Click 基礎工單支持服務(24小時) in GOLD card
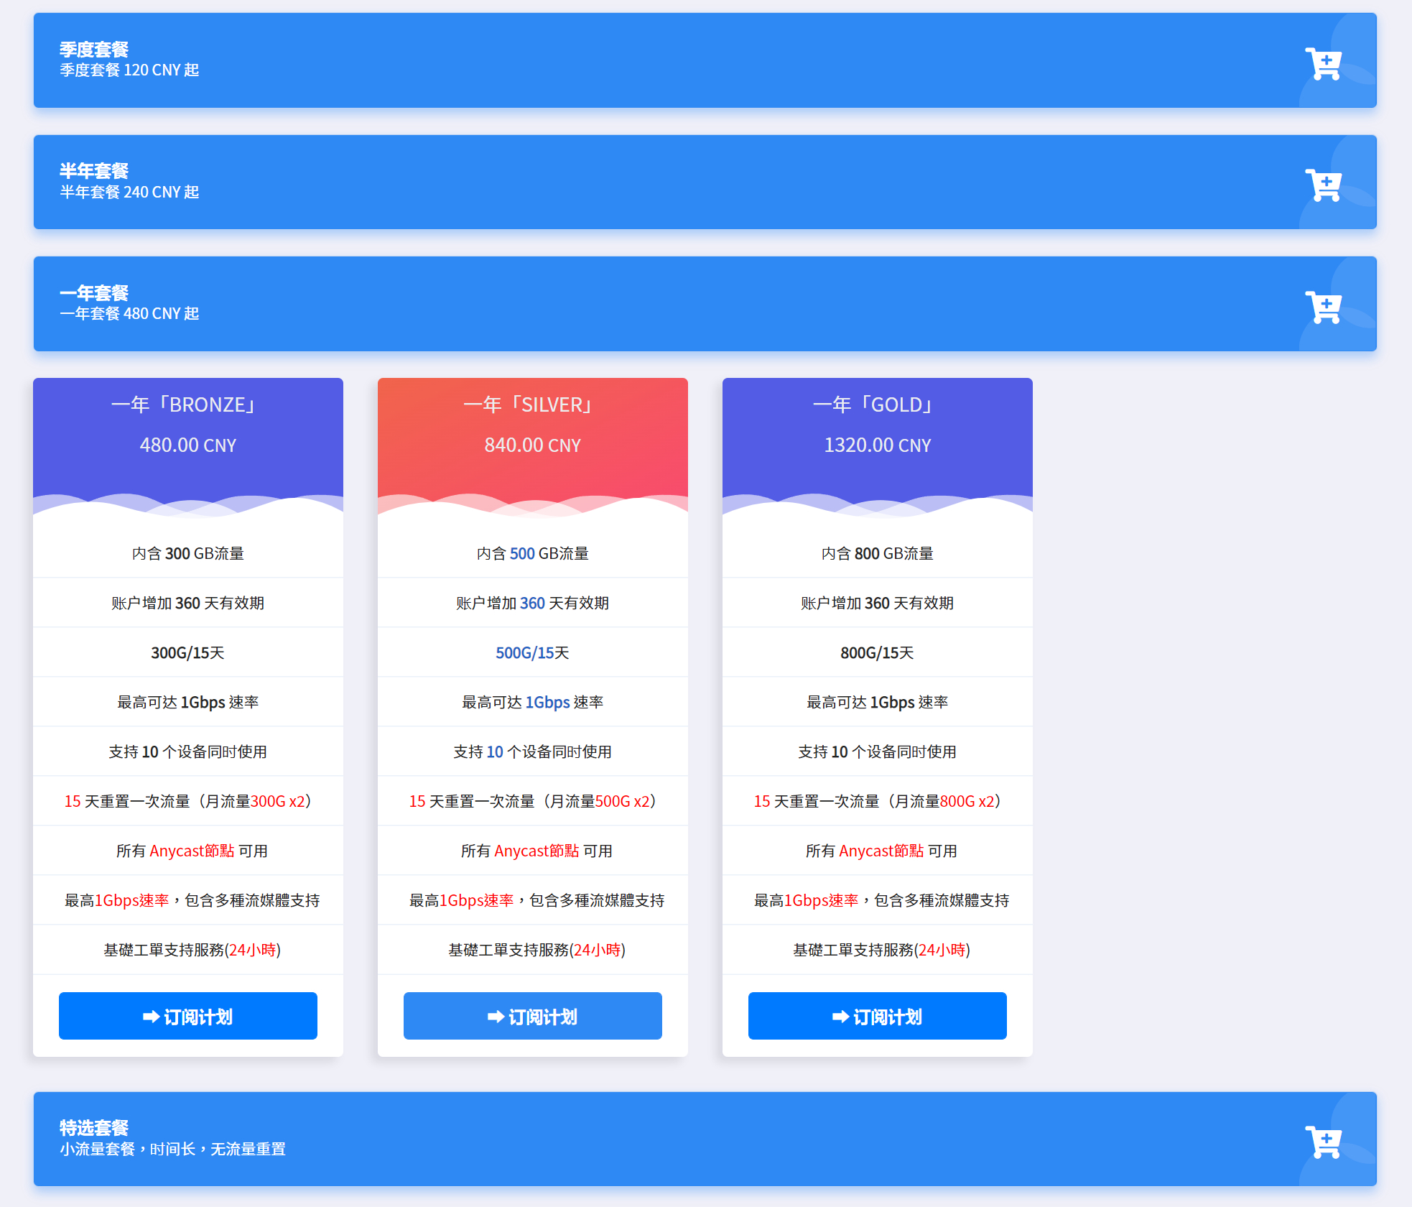The height and width of the screenshot is (1207, 1412). [x=881, y=950]
